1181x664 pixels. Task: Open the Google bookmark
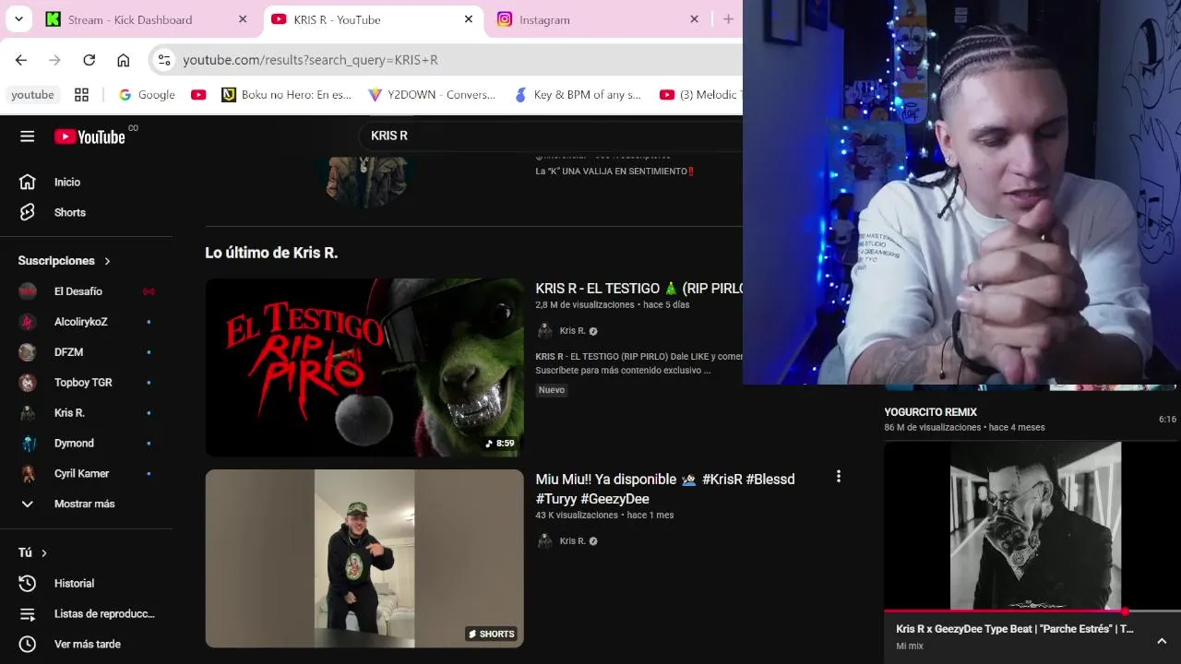pyautogui.click(x=146, y=94)
